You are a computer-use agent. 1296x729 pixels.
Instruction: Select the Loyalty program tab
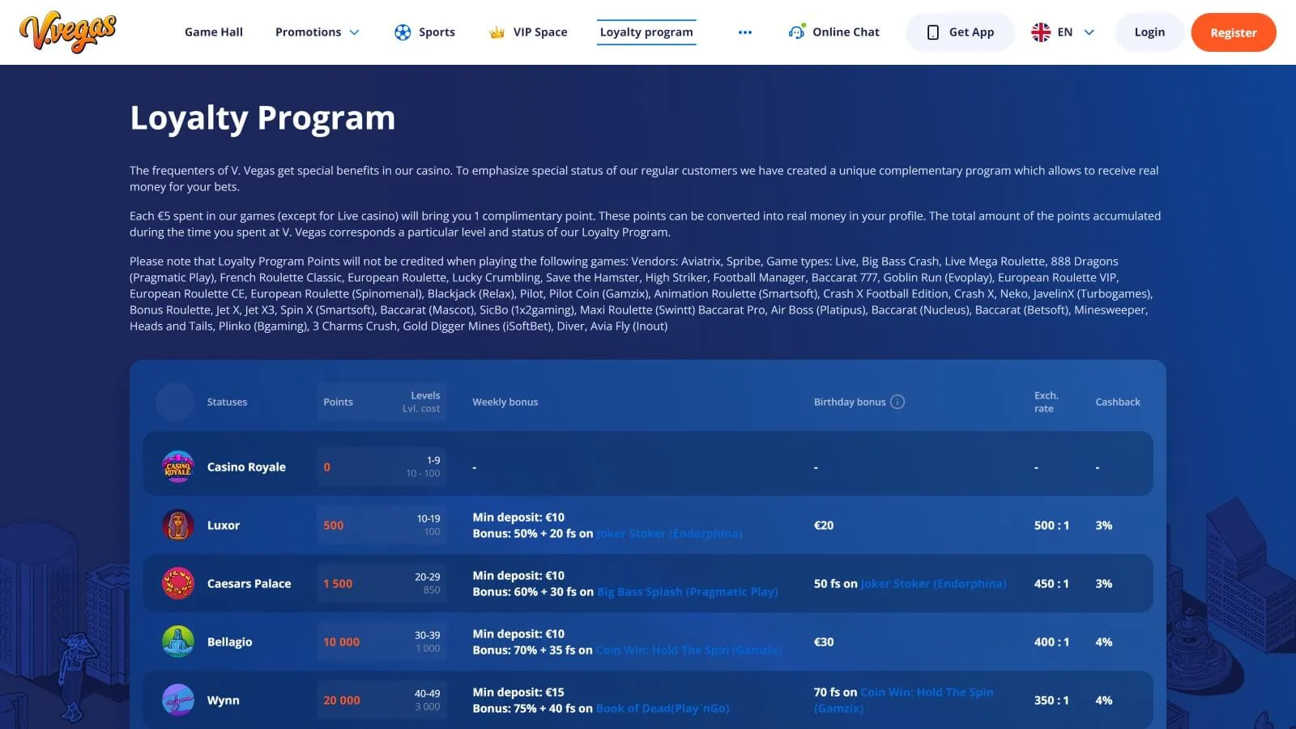tap(646, 32)
